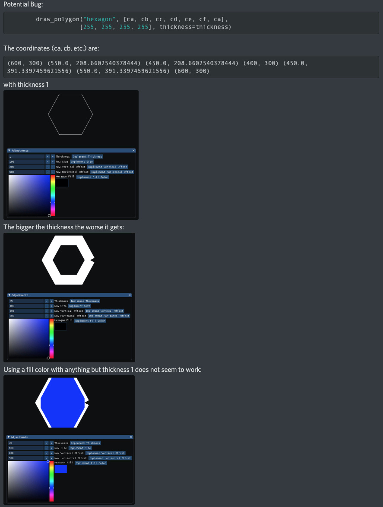The height and width of the screenshot is (507, 383).
Task: Decrease New Size with the minus stepper in top panel
Action: pyautogui.click(x=47, y=162)
